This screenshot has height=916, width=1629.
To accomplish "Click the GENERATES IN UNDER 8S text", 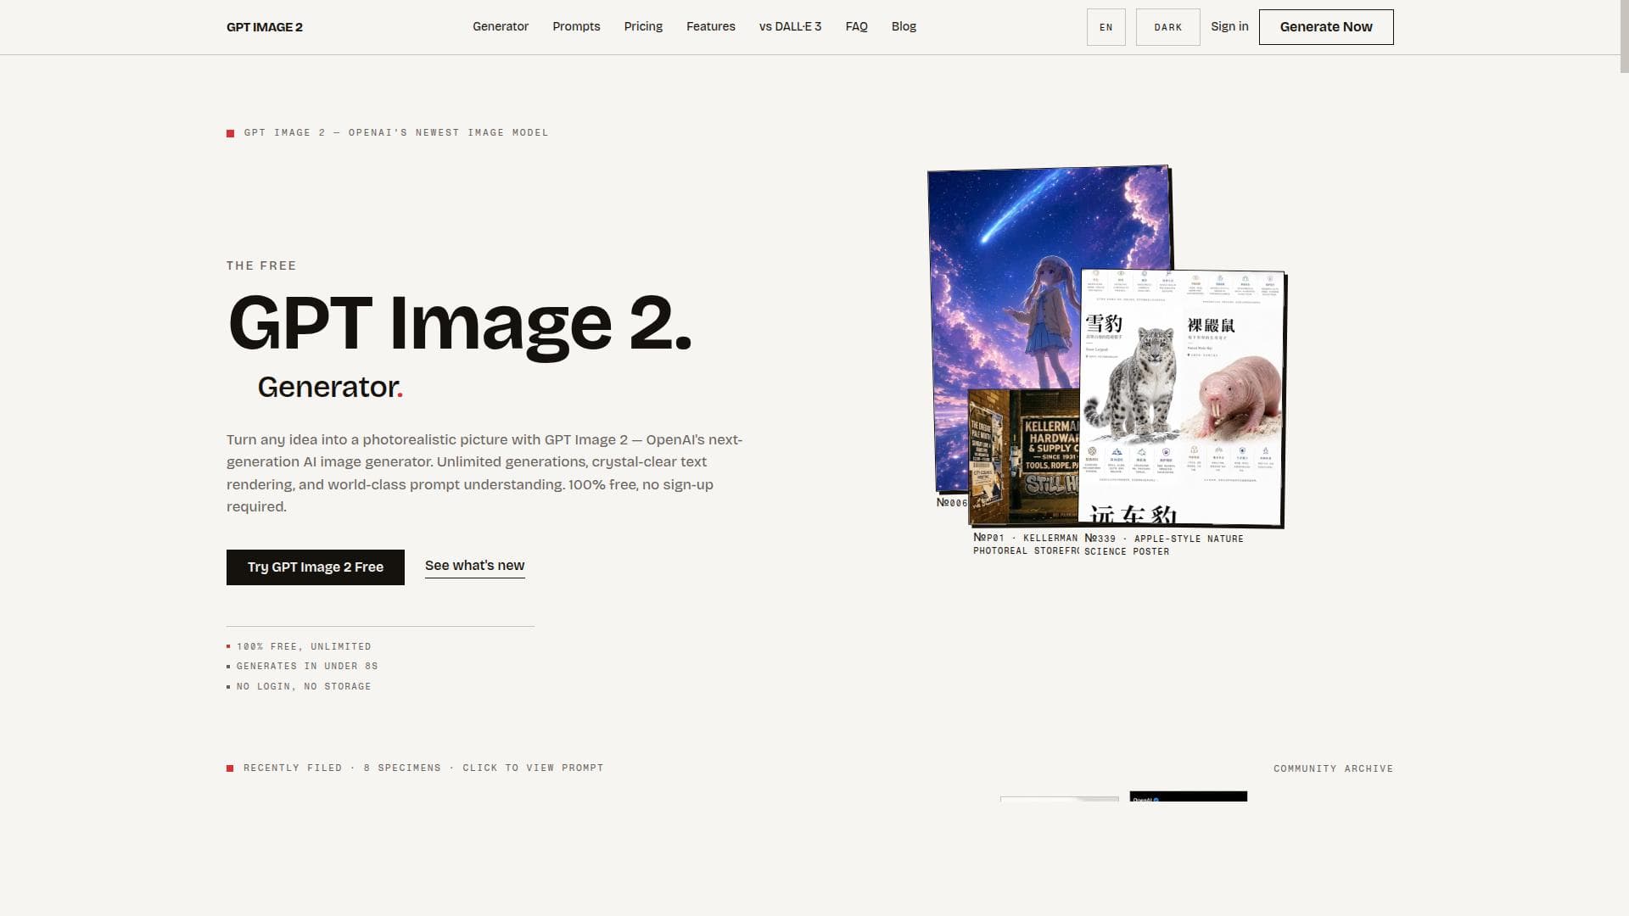I will 307,666.
